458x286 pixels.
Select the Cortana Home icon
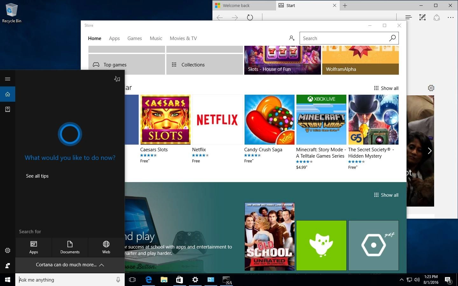(8, 94)
